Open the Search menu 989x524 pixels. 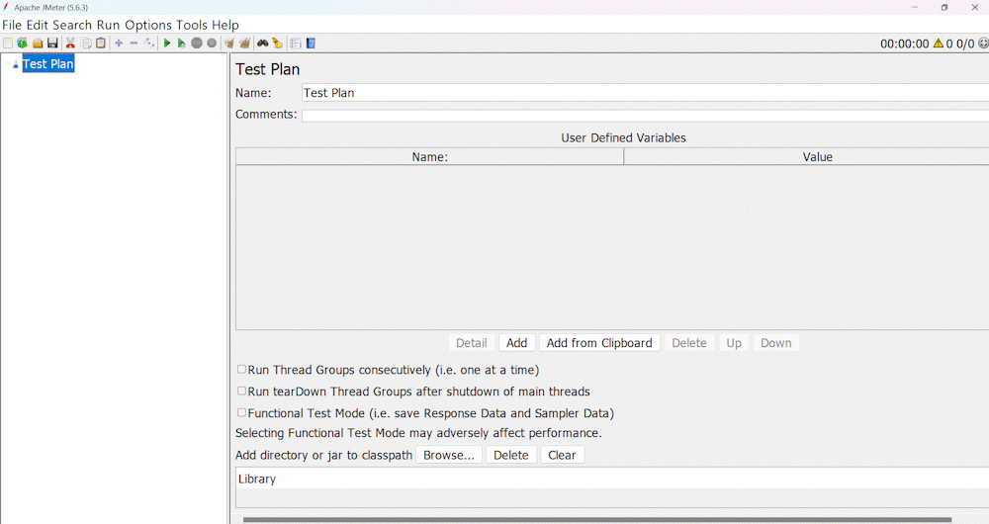pos(72,26)
